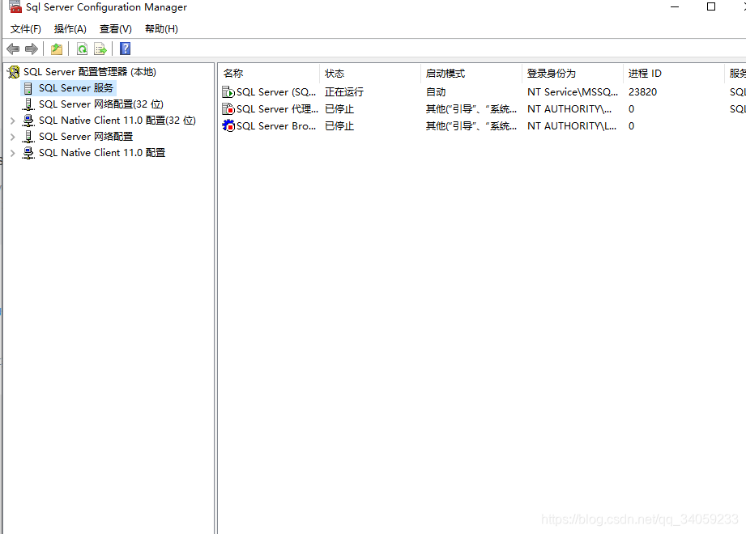Image resolution: width=746 pixels, height=534 pixels.
Task: Click 已停止 status of SQL Server 代理
Action: (339, 108)
